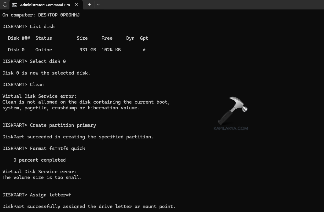Click "The volume size is too small" error

point(42,177)
